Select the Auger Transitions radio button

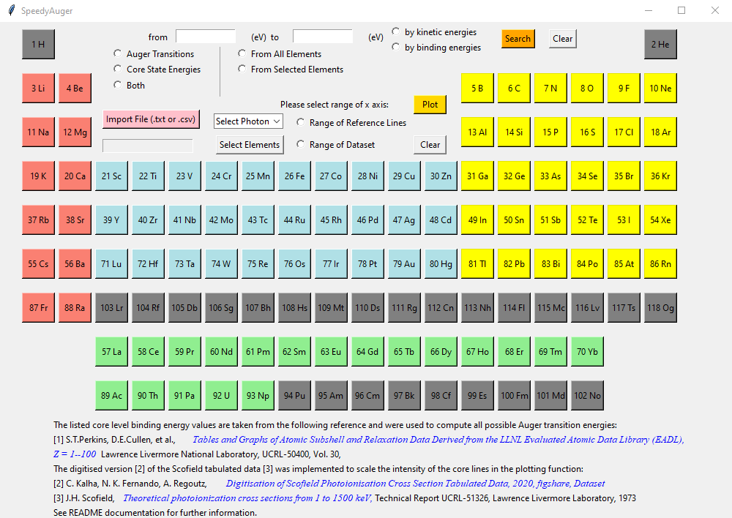[x=118, y=54]
